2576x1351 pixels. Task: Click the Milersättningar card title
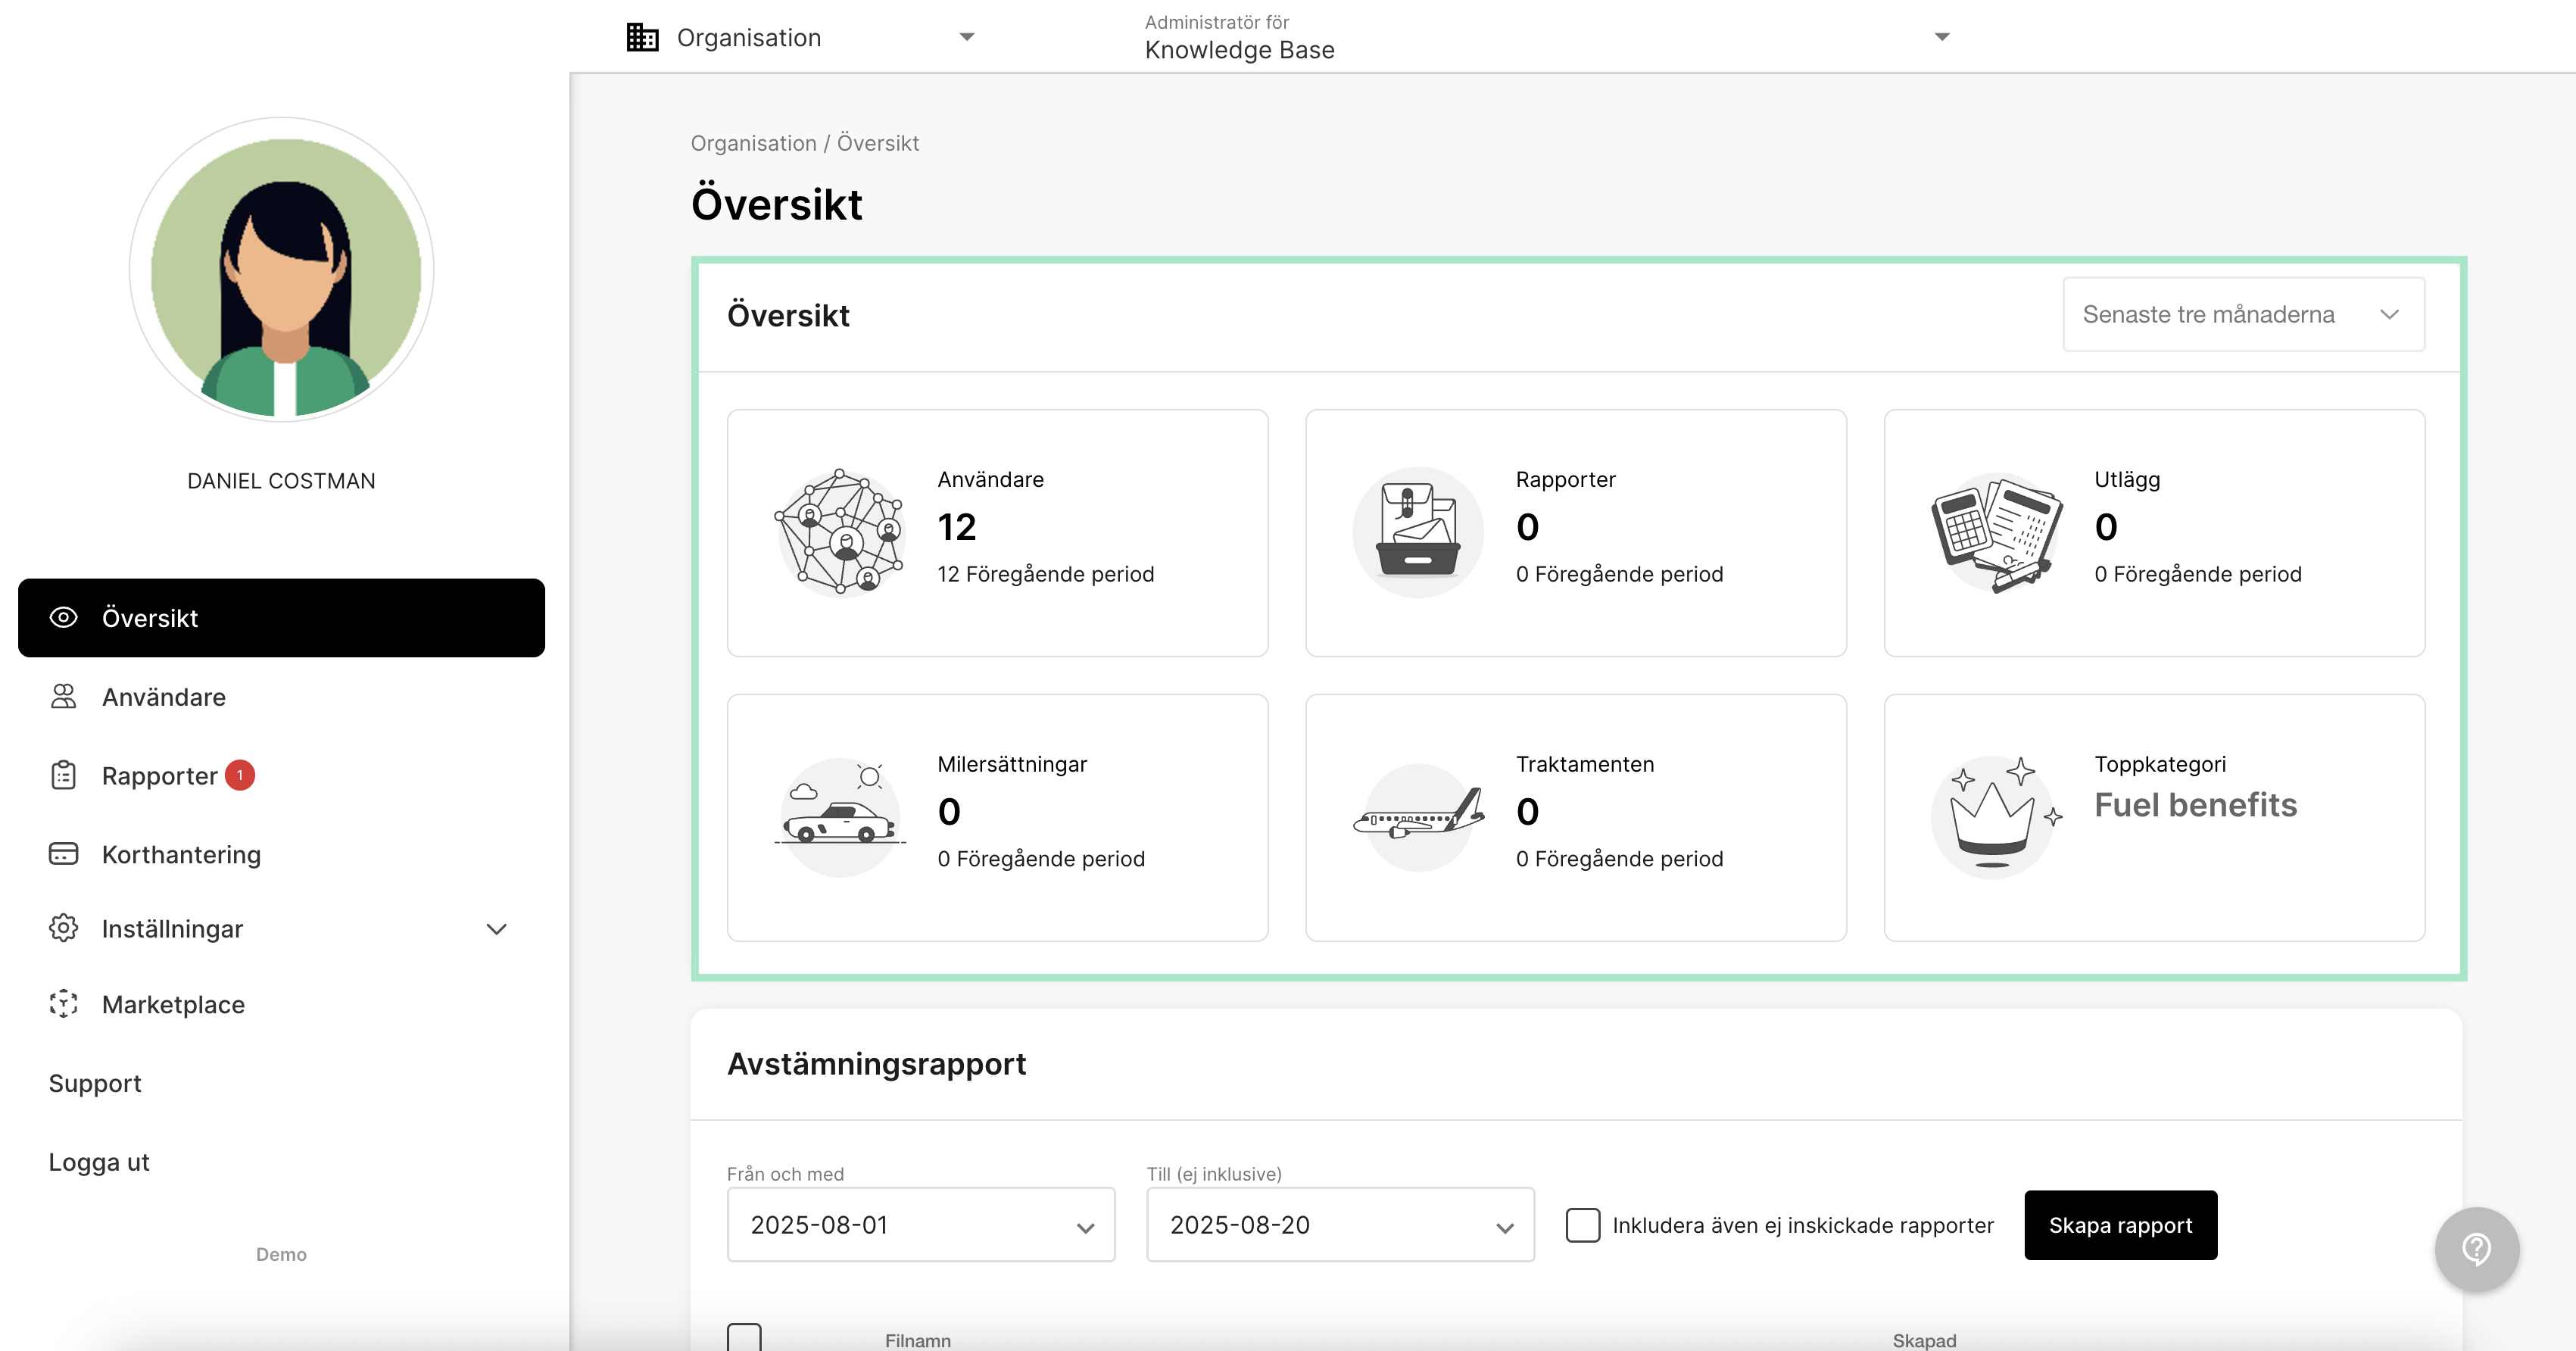click(1012, 764)
